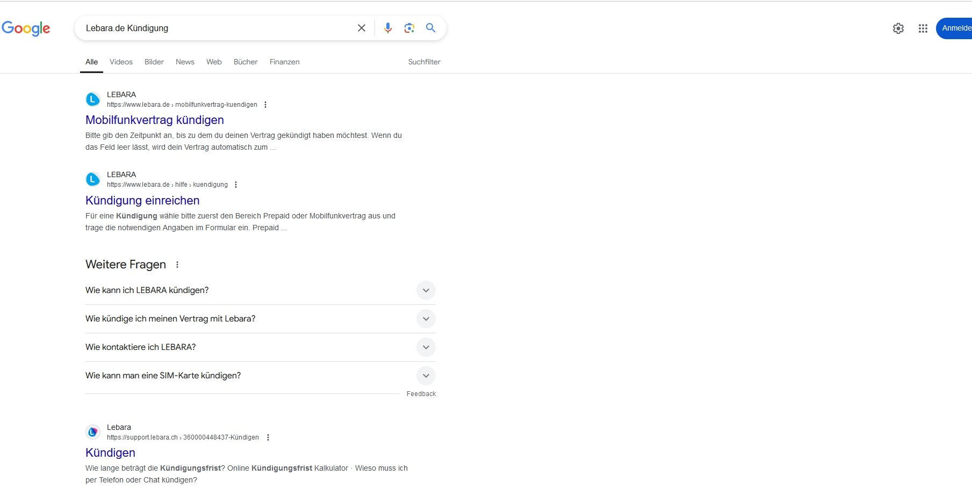Viewport: 972px width, 490px height.
Task: Switch to the Bücher tab
Action: pyautogui.click(x=246, y=62)
